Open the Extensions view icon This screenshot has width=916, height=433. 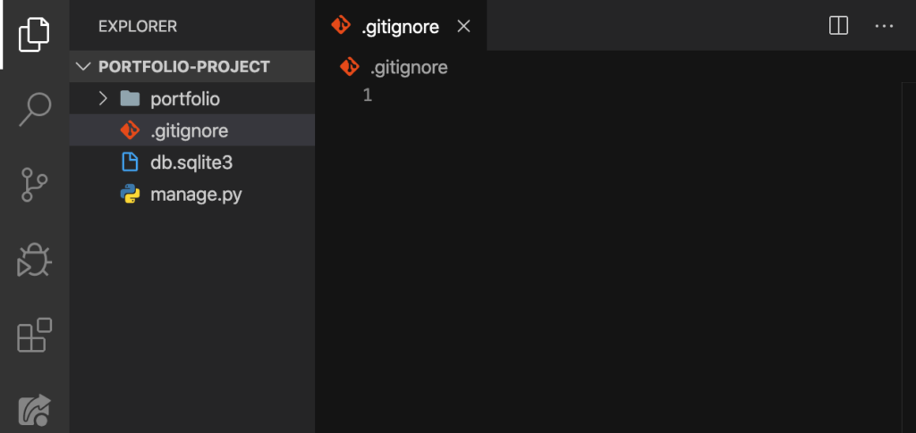[34, 335]
